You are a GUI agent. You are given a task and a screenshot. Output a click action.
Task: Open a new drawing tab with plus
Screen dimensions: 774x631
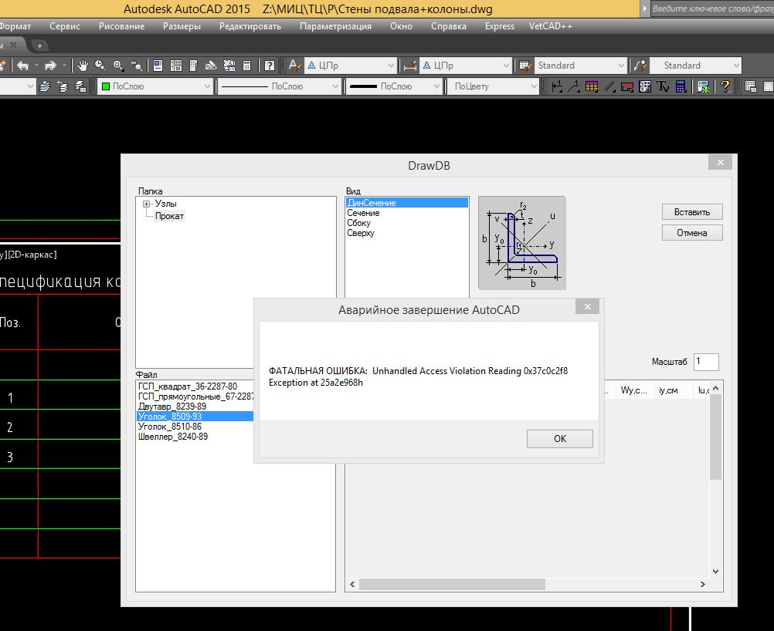40,46
